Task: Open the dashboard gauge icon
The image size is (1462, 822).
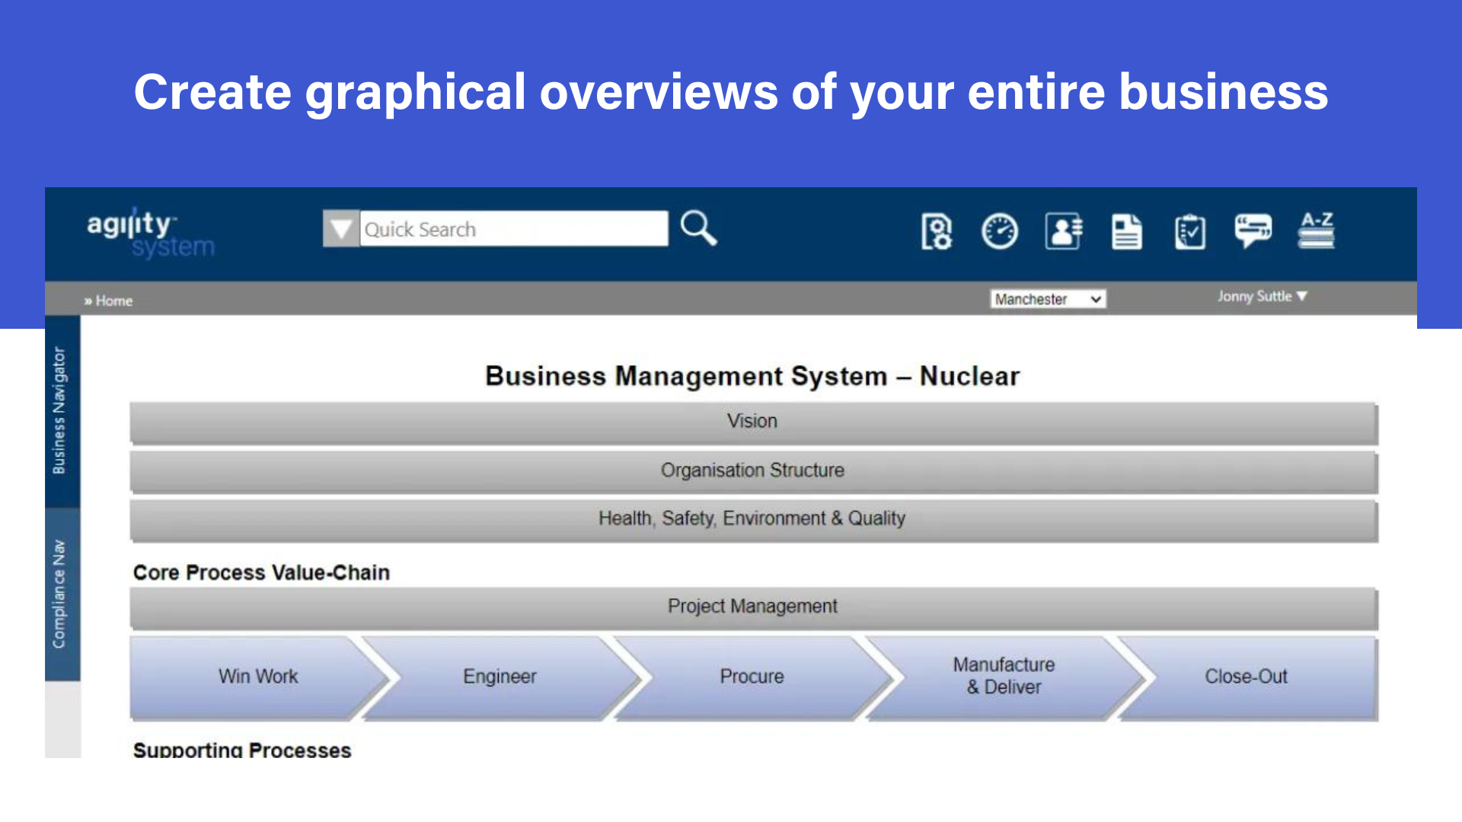Action: click(x=999, y=231)
